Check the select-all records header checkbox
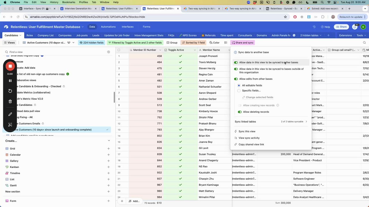369x207 pixels. 119,50
